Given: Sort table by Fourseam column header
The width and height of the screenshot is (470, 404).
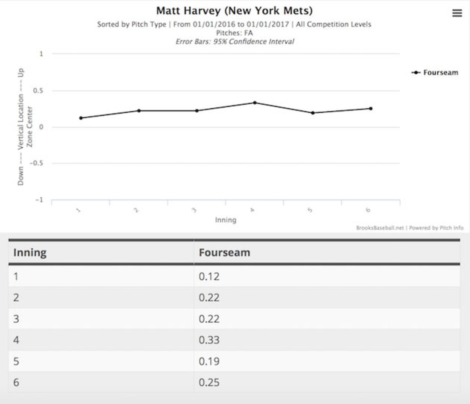Looking at the screenshot, I should (x=224, y=253).
